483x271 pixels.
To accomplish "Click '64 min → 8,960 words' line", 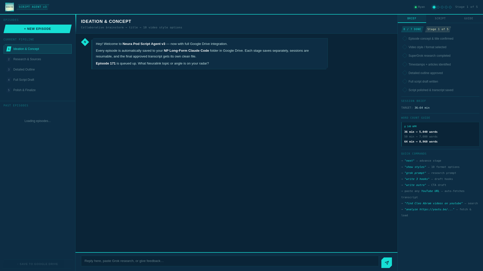I will [x=421, y=142].
